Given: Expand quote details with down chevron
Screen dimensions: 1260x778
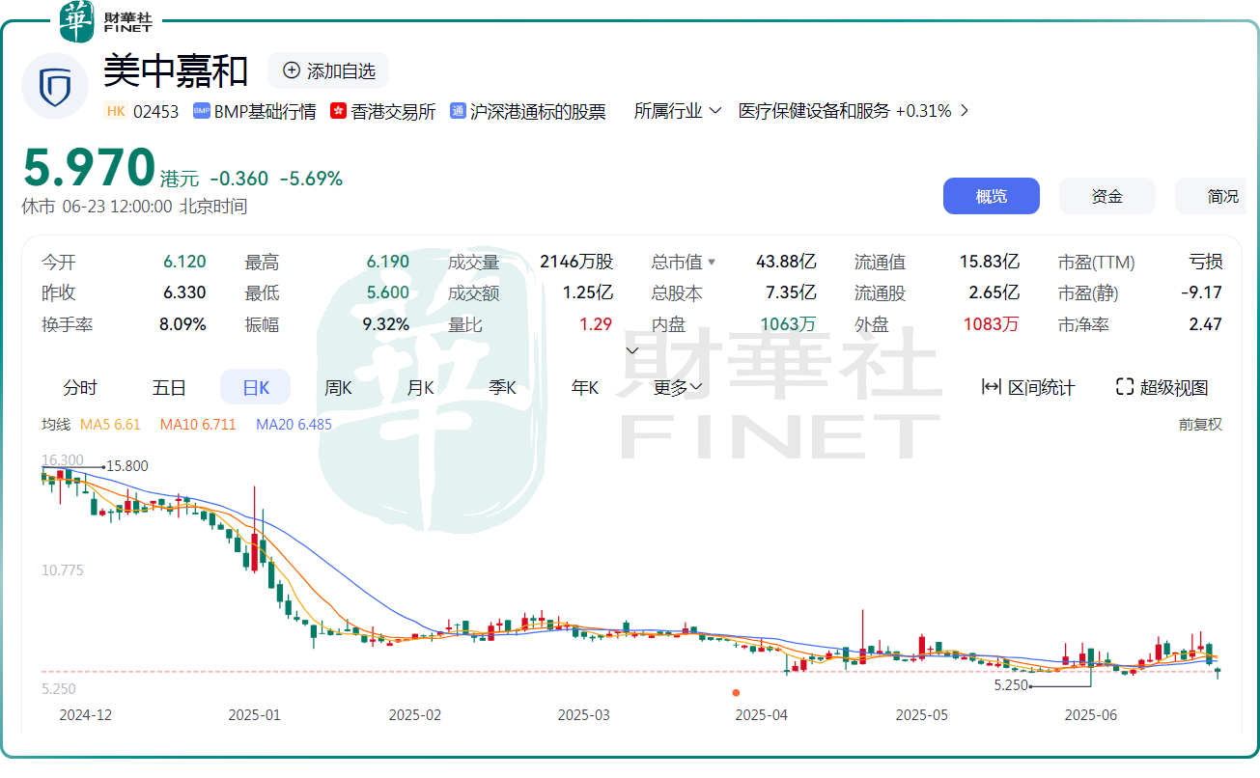Looking at the screenshot, I should click(x=632, y=349).
